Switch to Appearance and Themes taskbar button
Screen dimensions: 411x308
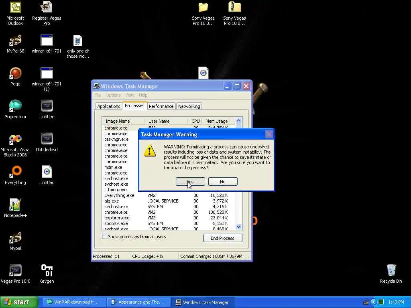[x=138, y=302]
